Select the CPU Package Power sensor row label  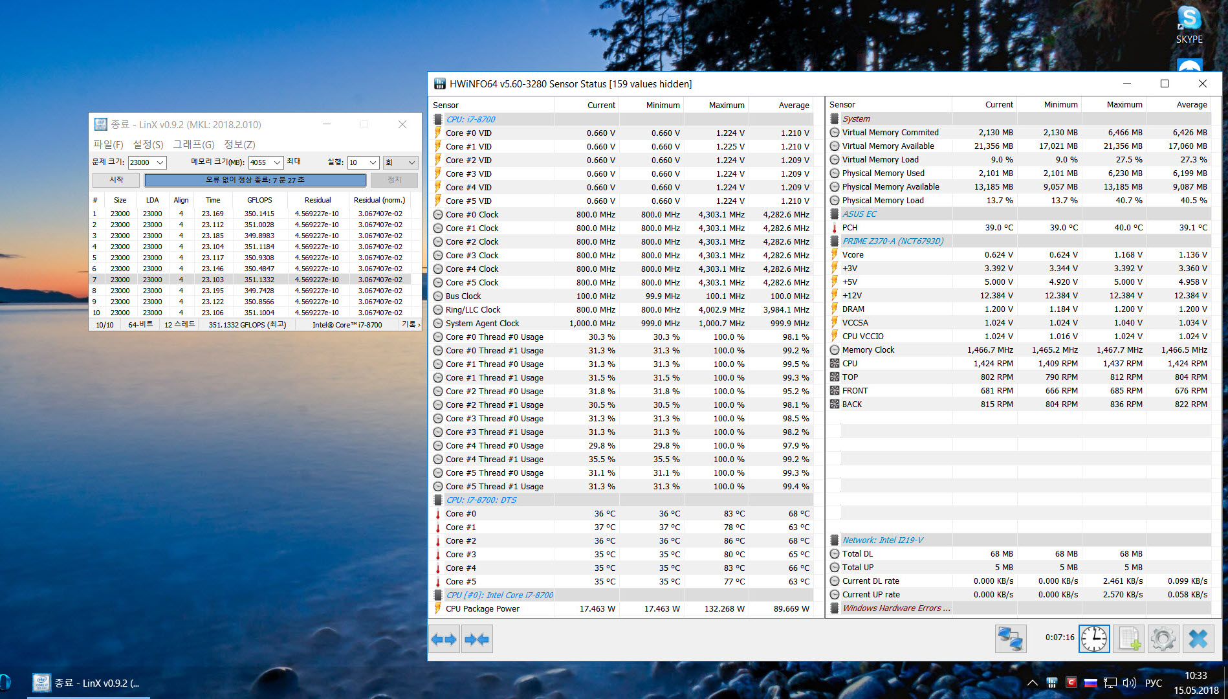(x=483, y=608)
